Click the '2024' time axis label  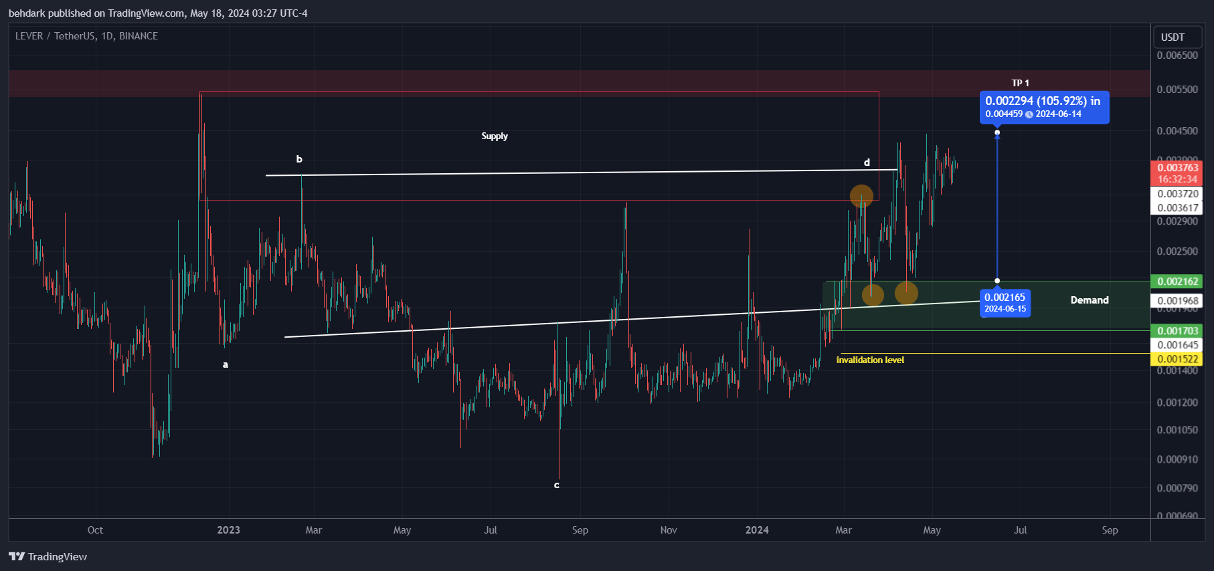(757, 530)
